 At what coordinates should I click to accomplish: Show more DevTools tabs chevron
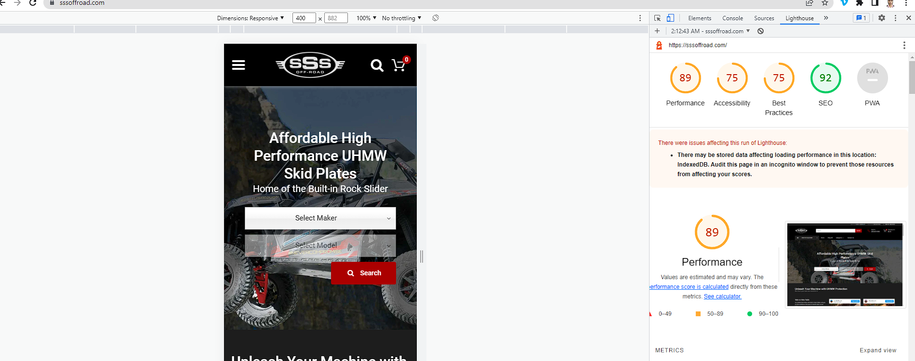pos(826,18)
